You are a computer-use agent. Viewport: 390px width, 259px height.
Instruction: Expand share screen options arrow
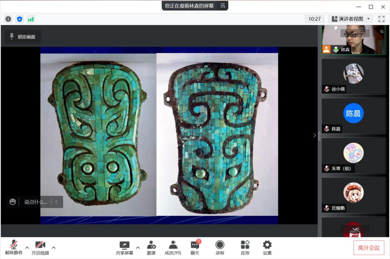[138, 248]
